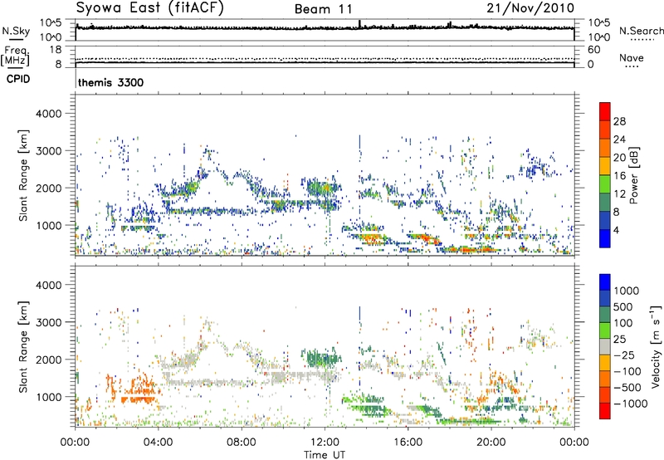Pick the teal 100–500 Velocity colorbar segment
Screen dimensions: 664x460
click(x=605, y=315)
